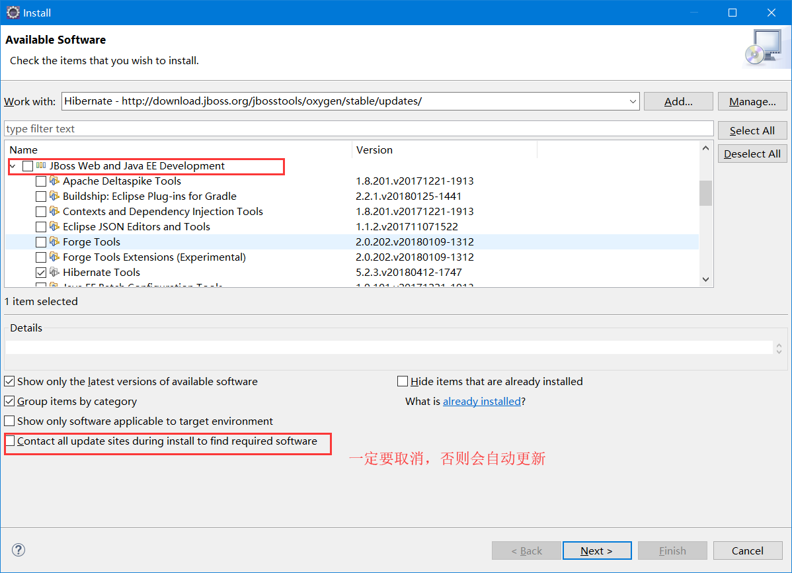The image size is (792, 573).
Task: Click the Eclipse JSON Editors feature icon
Action: pyautogui.click(x=55, y=226)
